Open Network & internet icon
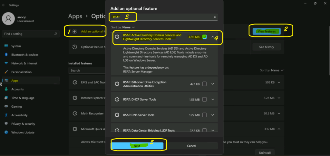Screen dimensions: 330x156 (6, 63)
